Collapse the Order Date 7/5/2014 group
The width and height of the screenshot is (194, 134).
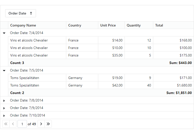pos(4,70)
